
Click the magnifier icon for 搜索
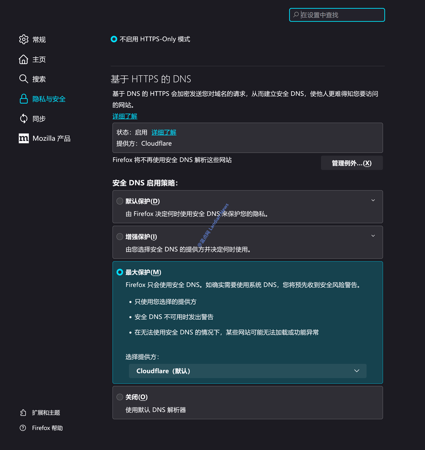[x=24, y=79]
